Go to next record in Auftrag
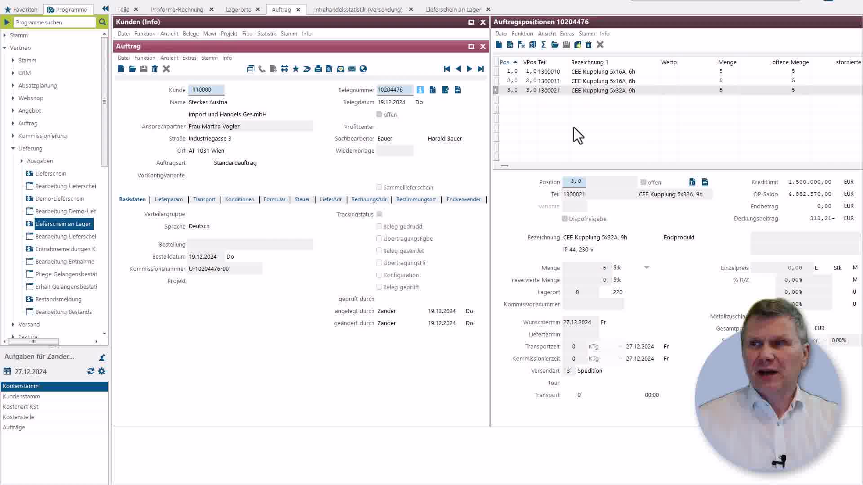Viewport: 863px width, 485px height. (469, 69)
